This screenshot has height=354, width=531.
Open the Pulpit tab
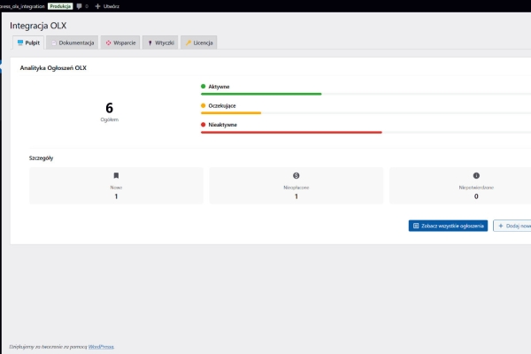(28, 42)
